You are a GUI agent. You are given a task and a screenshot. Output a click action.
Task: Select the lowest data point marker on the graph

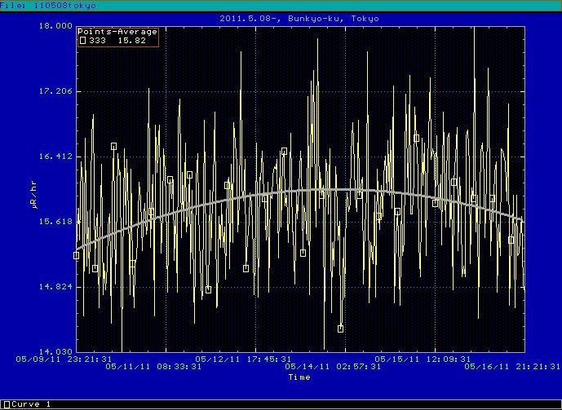[340, 328]
